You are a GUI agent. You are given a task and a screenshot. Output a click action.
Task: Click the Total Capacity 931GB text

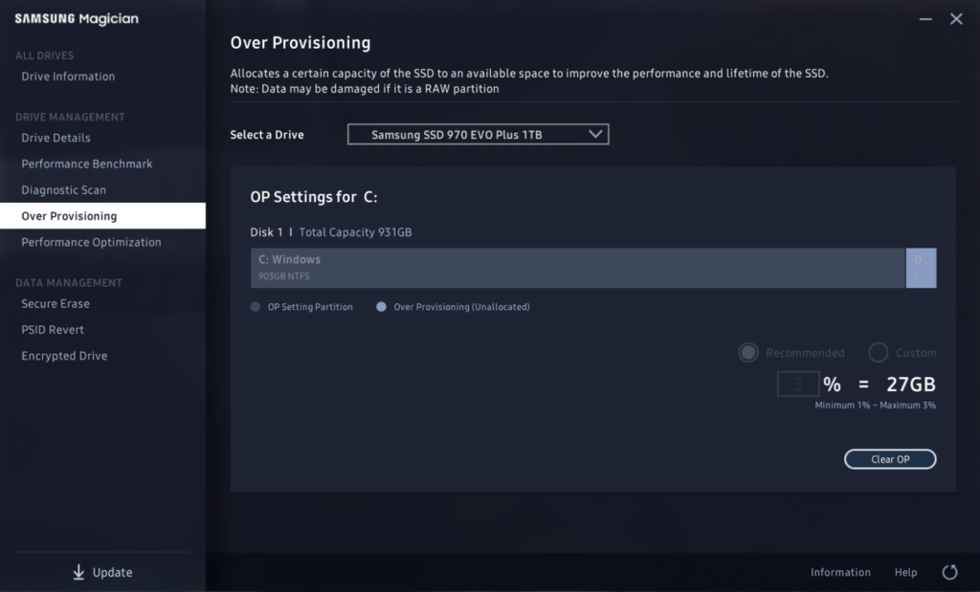click(x=355, y=232)
